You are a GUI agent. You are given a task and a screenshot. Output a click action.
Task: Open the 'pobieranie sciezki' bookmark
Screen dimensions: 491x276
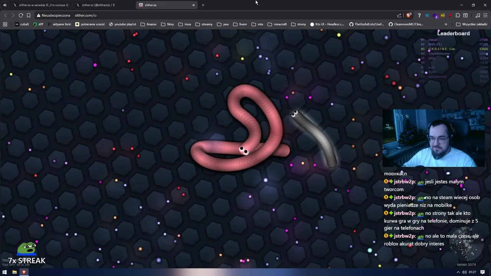(90, 24)
